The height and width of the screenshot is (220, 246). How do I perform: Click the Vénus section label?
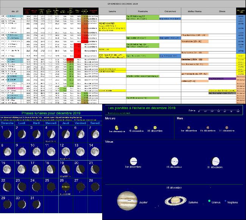tap(109, 142)
